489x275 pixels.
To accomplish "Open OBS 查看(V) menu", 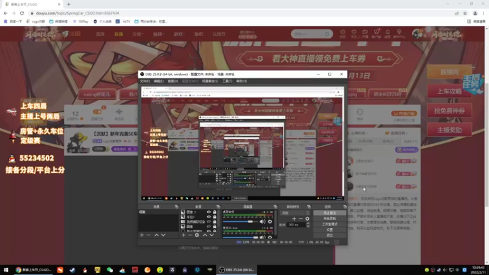I will 173,81.
